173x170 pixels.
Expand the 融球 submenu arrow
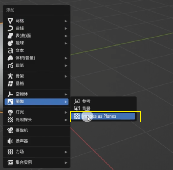[x=66, y=43]
